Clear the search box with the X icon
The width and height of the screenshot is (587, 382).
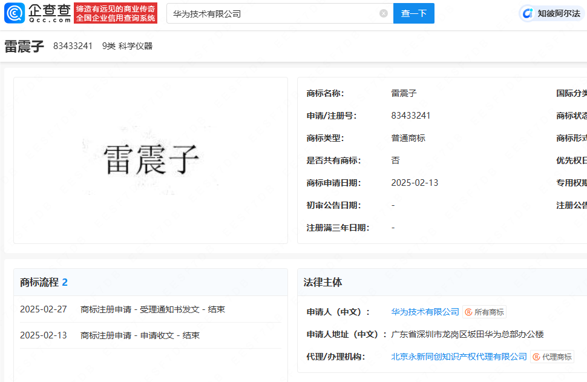(384, 13)
